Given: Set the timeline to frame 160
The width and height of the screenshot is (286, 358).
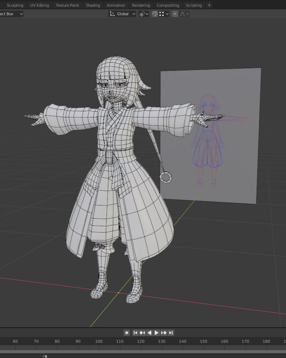Looking at the screenshot, I should coord(225,341).
